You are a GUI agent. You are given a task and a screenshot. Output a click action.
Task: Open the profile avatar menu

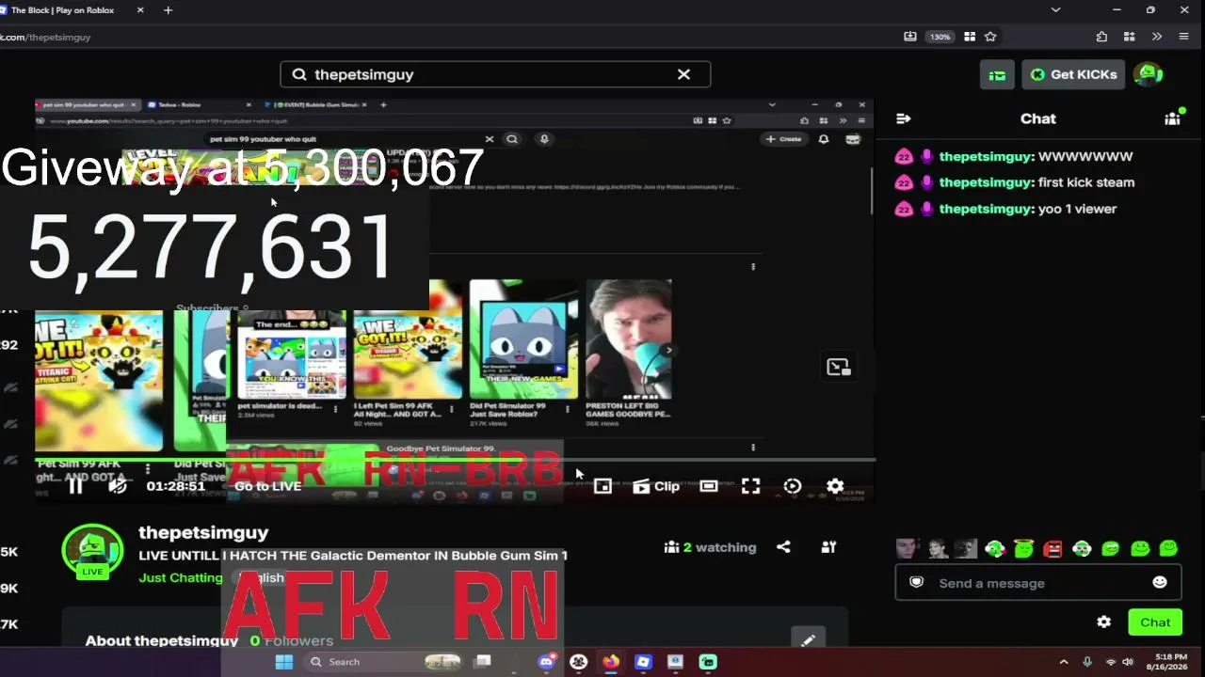[x=1148, y=74]
